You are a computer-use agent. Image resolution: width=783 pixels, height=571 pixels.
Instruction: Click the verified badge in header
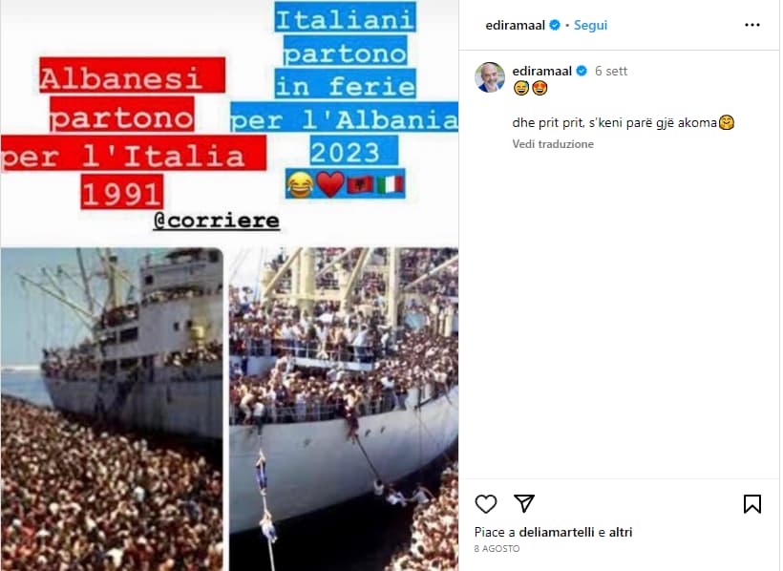pyautogui.click(x=555, y=25)
